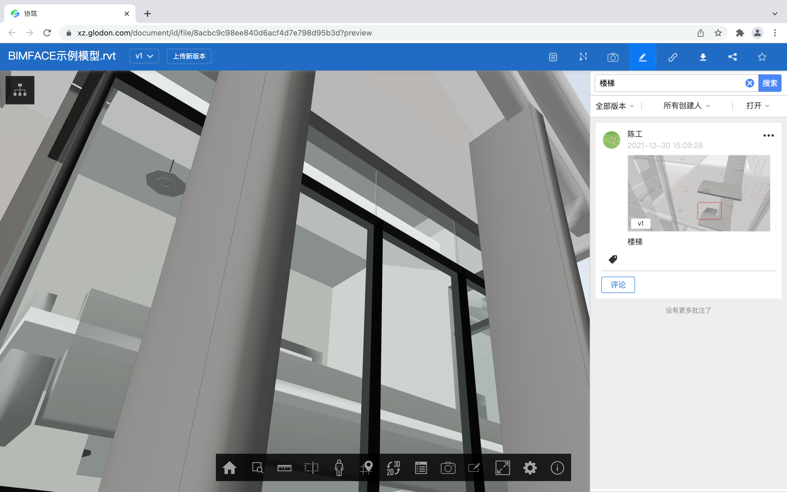Open the 打开 status dropdown
This screenshot has height=492, width=787.
click(x=757, y=106)
